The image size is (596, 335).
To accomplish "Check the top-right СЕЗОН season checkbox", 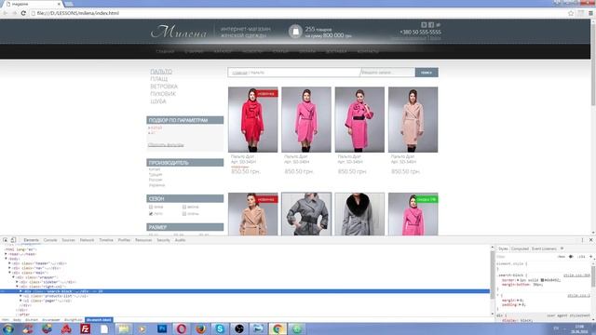I will click(184, 207).
